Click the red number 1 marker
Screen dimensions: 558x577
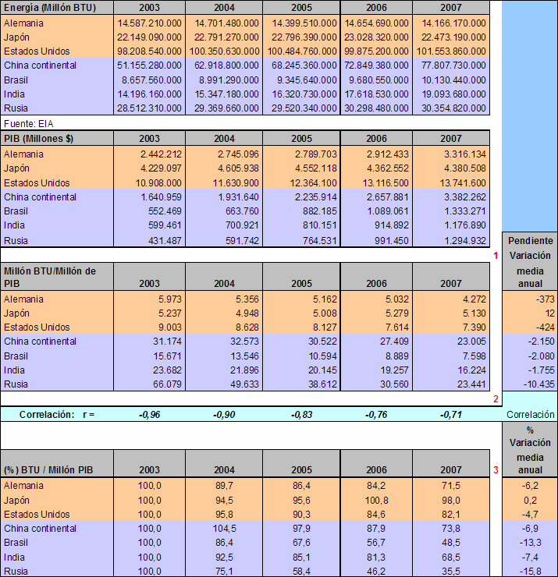click(496, 255)
